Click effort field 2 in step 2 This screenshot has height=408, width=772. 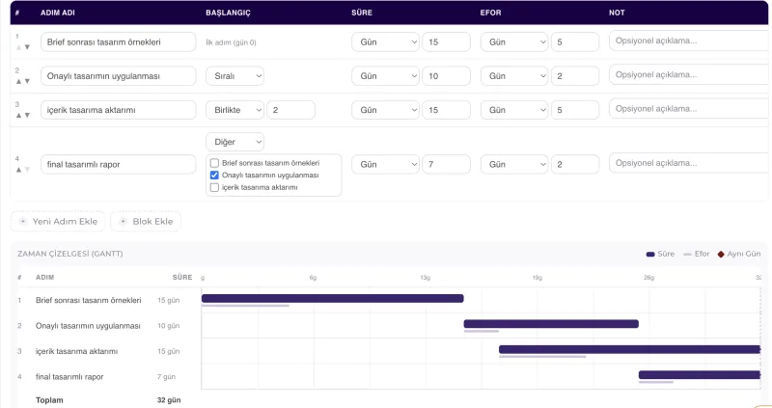pyautogui.click(x=575, y=76)
